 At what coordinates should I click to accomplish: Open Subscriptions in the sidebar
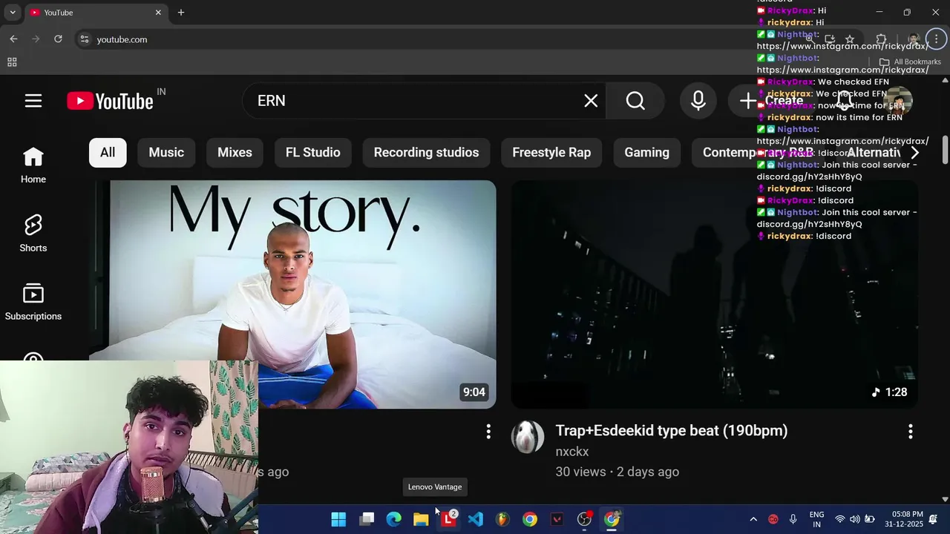33,303
